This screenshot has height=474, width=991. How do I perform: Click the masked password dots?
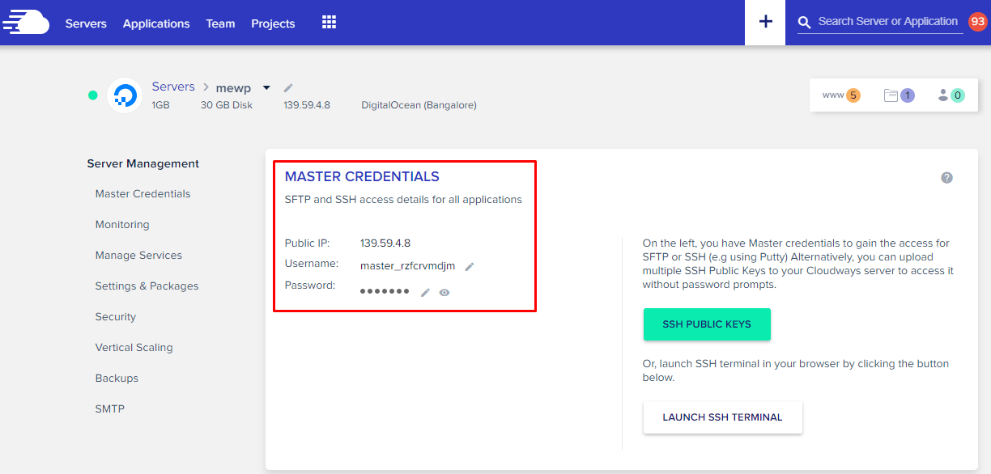(385, 291)
